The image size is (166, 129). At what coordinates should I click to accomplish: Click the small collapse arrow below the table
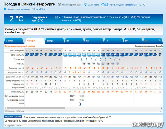pos(161,111)
